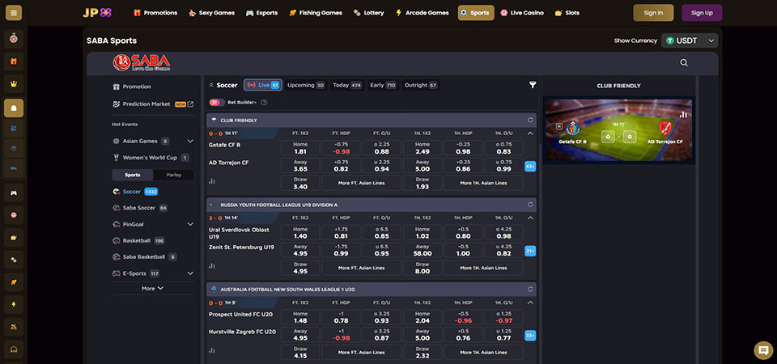This screenshot has width=777, height=364.
Task: Collapse the Prospect United FC U20 match
Action: click(530, 302)
